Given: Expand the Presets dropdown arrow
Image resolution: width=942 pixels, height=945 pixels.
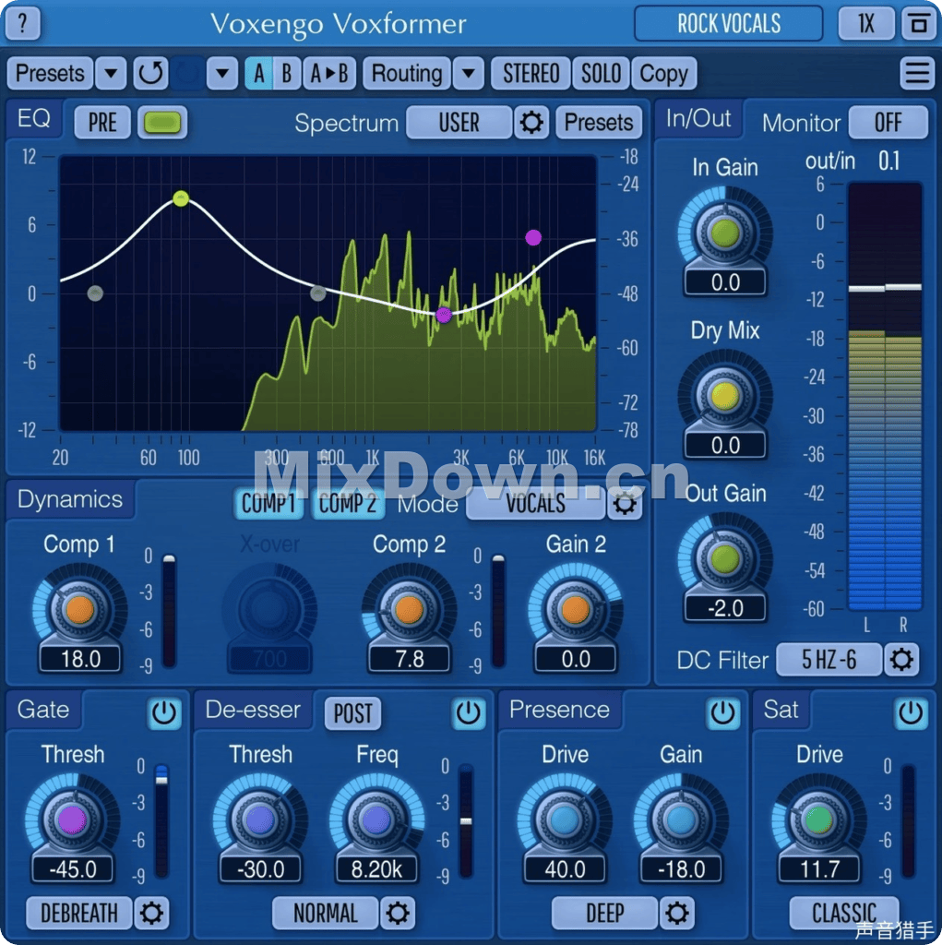Looking at the screenshot, I should [x=111, y=73].
